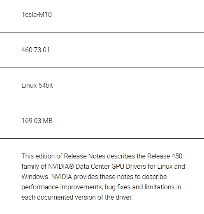Select the 169.03 MB file size value

pos(37,121)
